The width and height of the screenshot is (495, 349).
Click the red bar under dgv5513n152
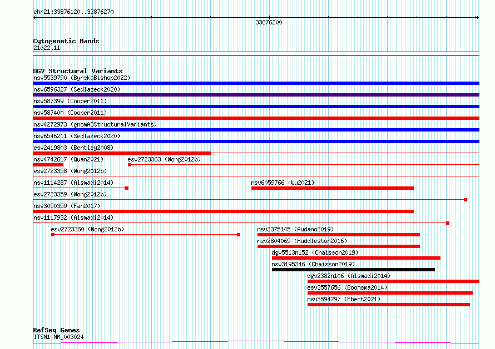point(356,258)
